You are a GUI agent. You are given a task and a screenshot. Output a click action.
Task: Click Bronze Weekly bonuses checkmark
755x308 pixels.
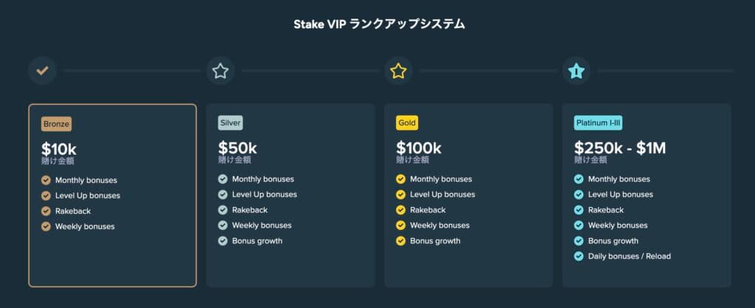pyautogui.click(x=46, y=226)
